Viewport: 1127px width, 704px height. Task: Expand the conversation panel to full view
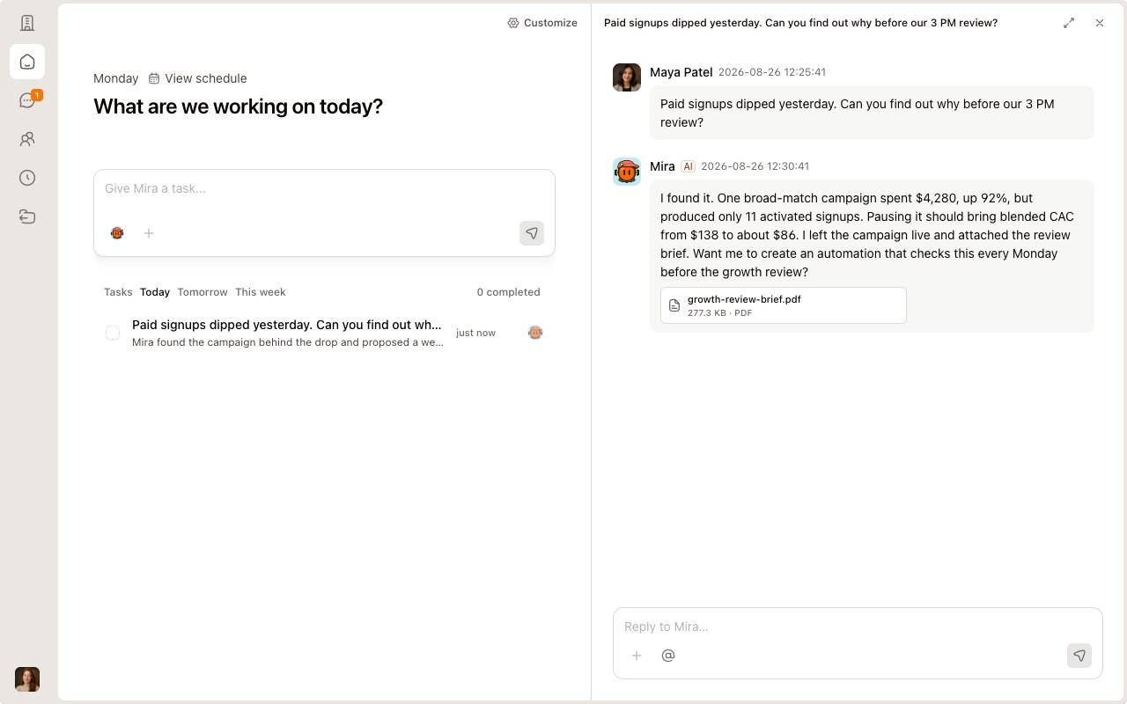1069,23
